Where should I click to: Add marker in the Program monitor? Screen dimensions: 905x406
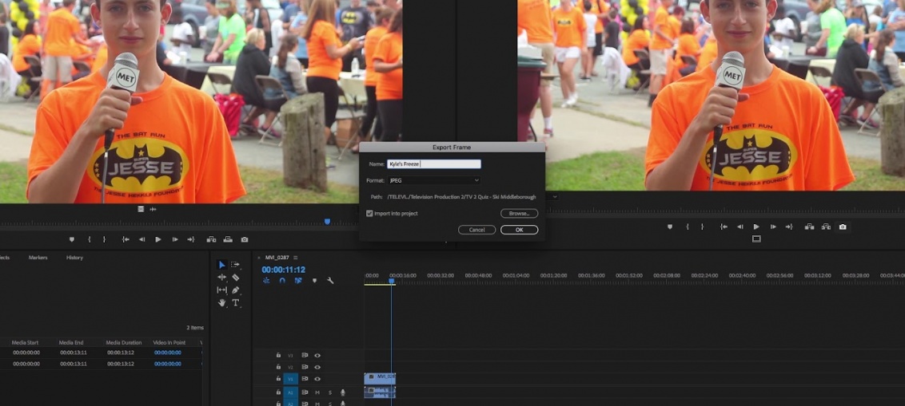pyautogui.click(x=669, y=227)
